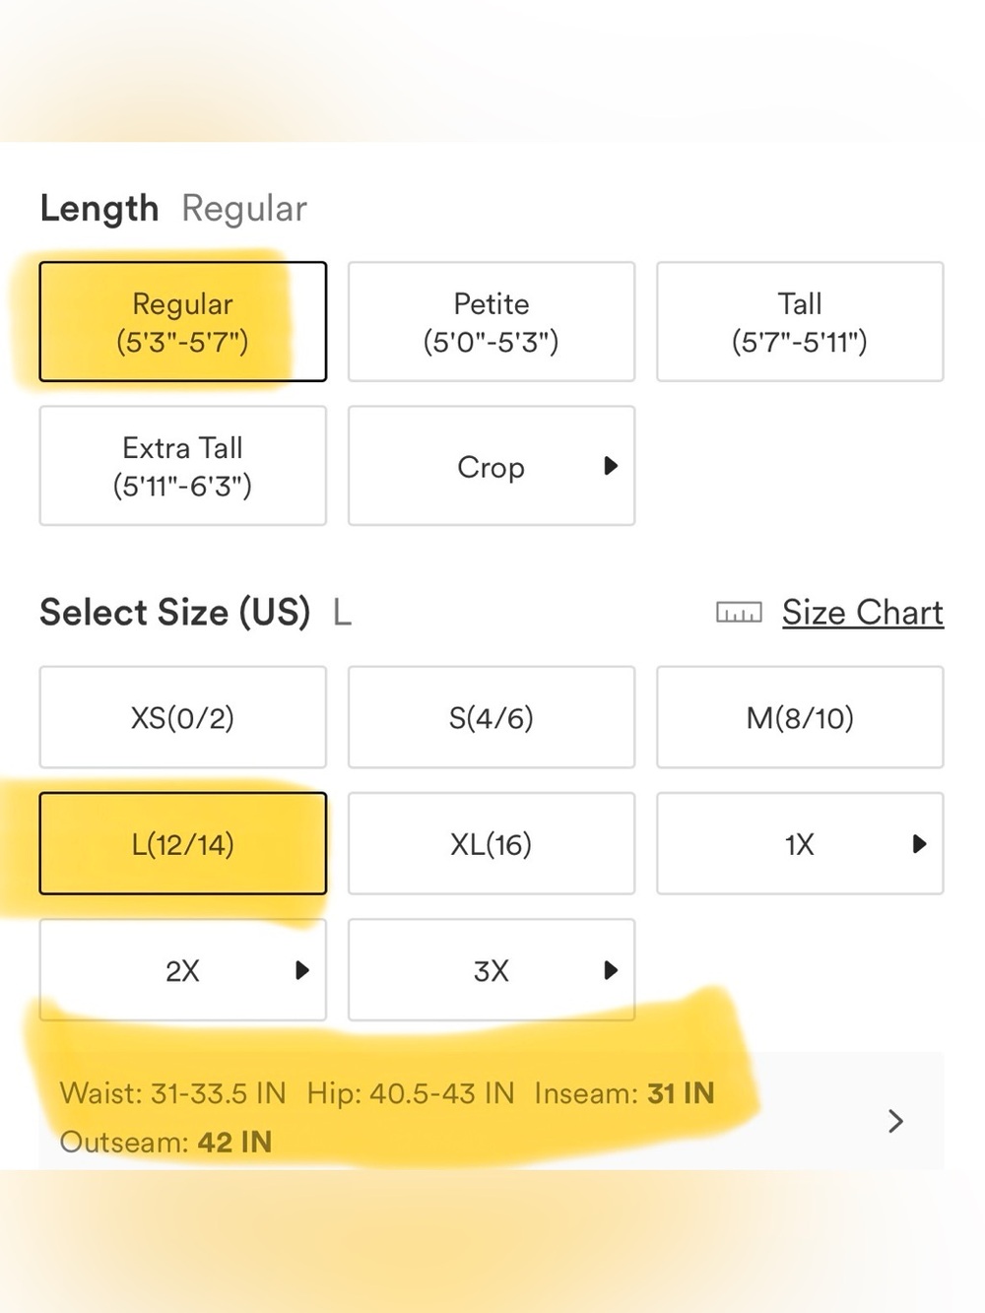Select Regular (5'3"-5'7") length
This screenshot has height=1313, width=985.
point(183,321)
